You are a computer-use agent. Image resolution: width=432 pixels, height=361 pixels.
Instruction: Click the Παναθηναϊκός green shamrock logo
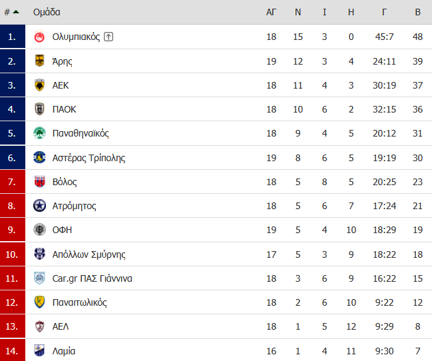(x=39, y=133)
